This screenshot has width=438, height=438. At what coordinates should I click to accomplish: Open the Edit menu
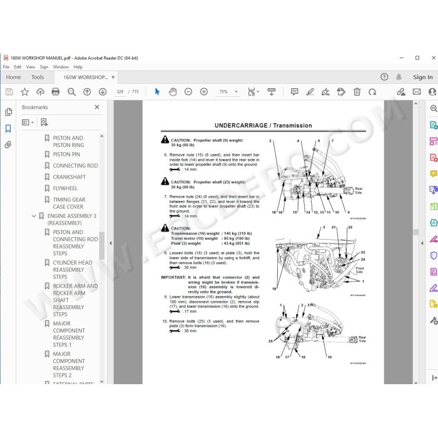click(18, 67)
